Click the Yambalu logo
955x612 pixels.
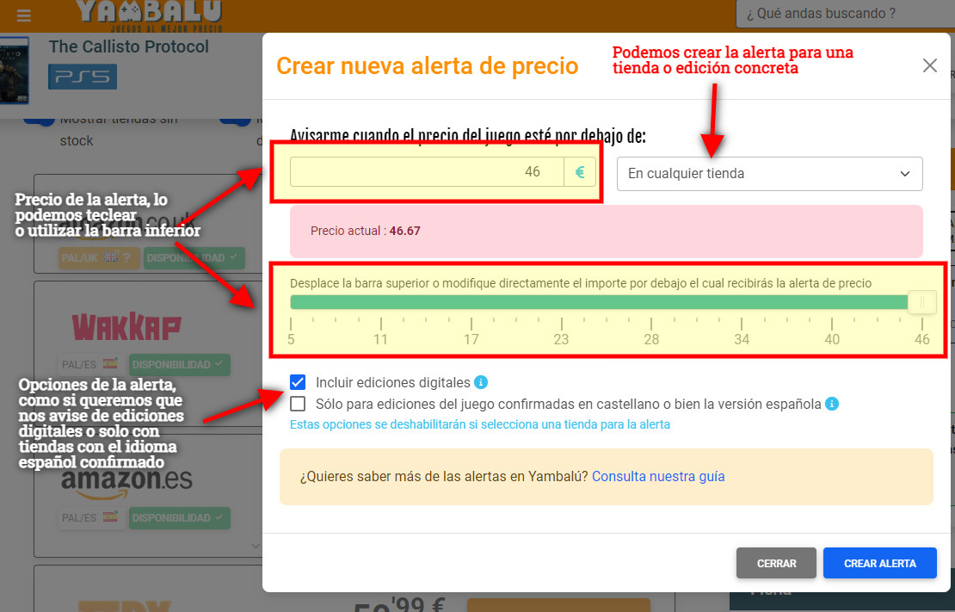point(148,13)
